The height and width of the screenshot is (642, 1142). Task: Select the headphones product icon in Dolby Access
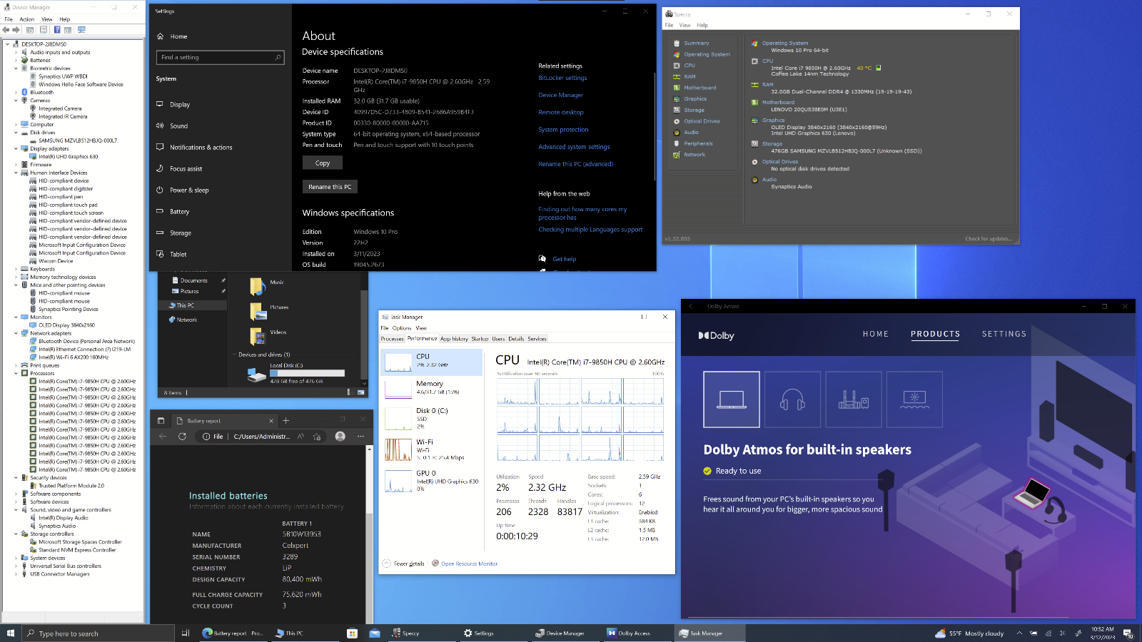click(792, 399)
